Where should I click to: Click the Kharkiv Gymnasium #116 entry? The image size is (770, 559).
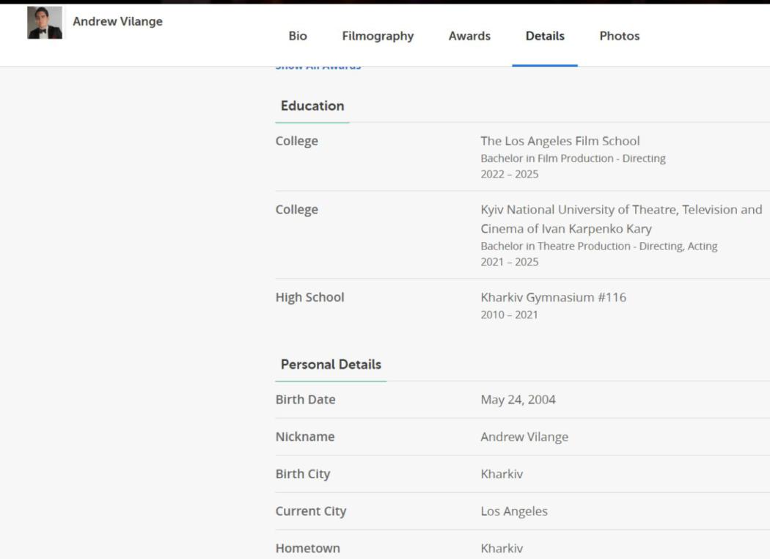pyautogui.click(x=554, y=297)
